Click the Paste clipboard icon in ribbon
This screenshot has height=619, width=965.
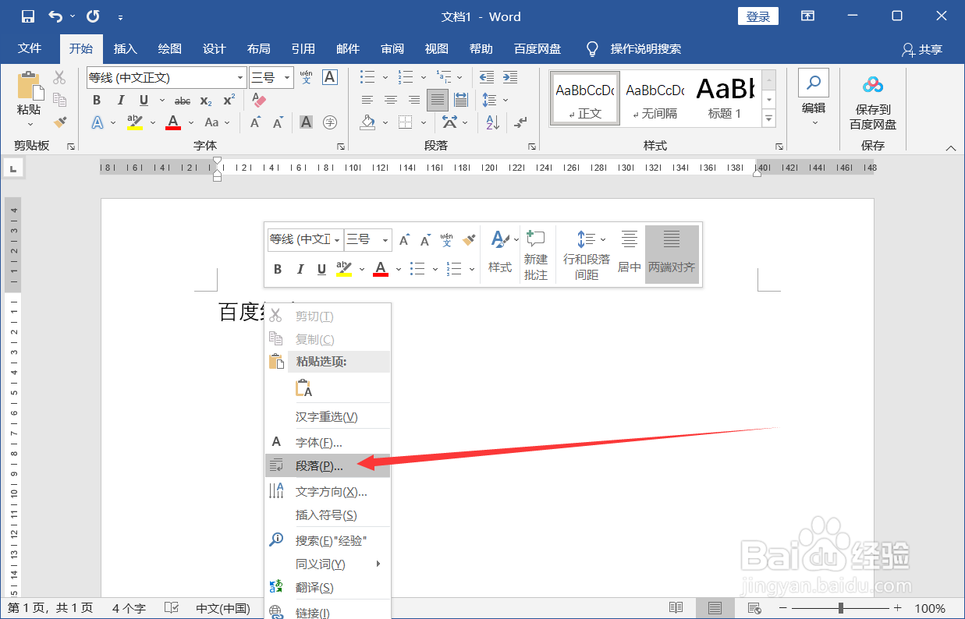[29, 86]
